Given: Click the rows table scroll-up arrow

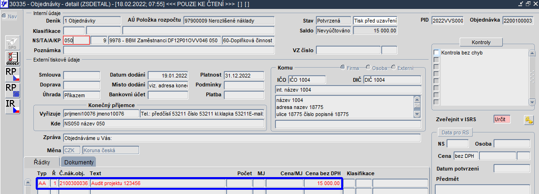Looking at the screenshot, I should coord(29,183).
